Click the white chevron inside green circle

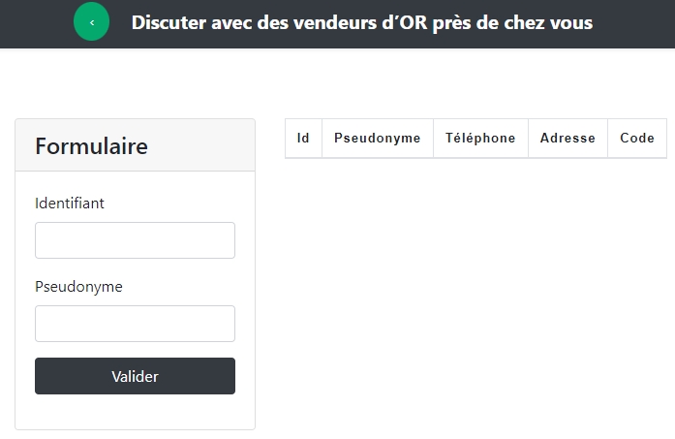click(x=92, y=21)
